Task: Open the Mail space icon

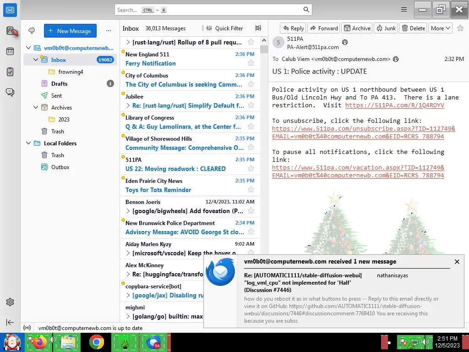Action: pos(10,10)
